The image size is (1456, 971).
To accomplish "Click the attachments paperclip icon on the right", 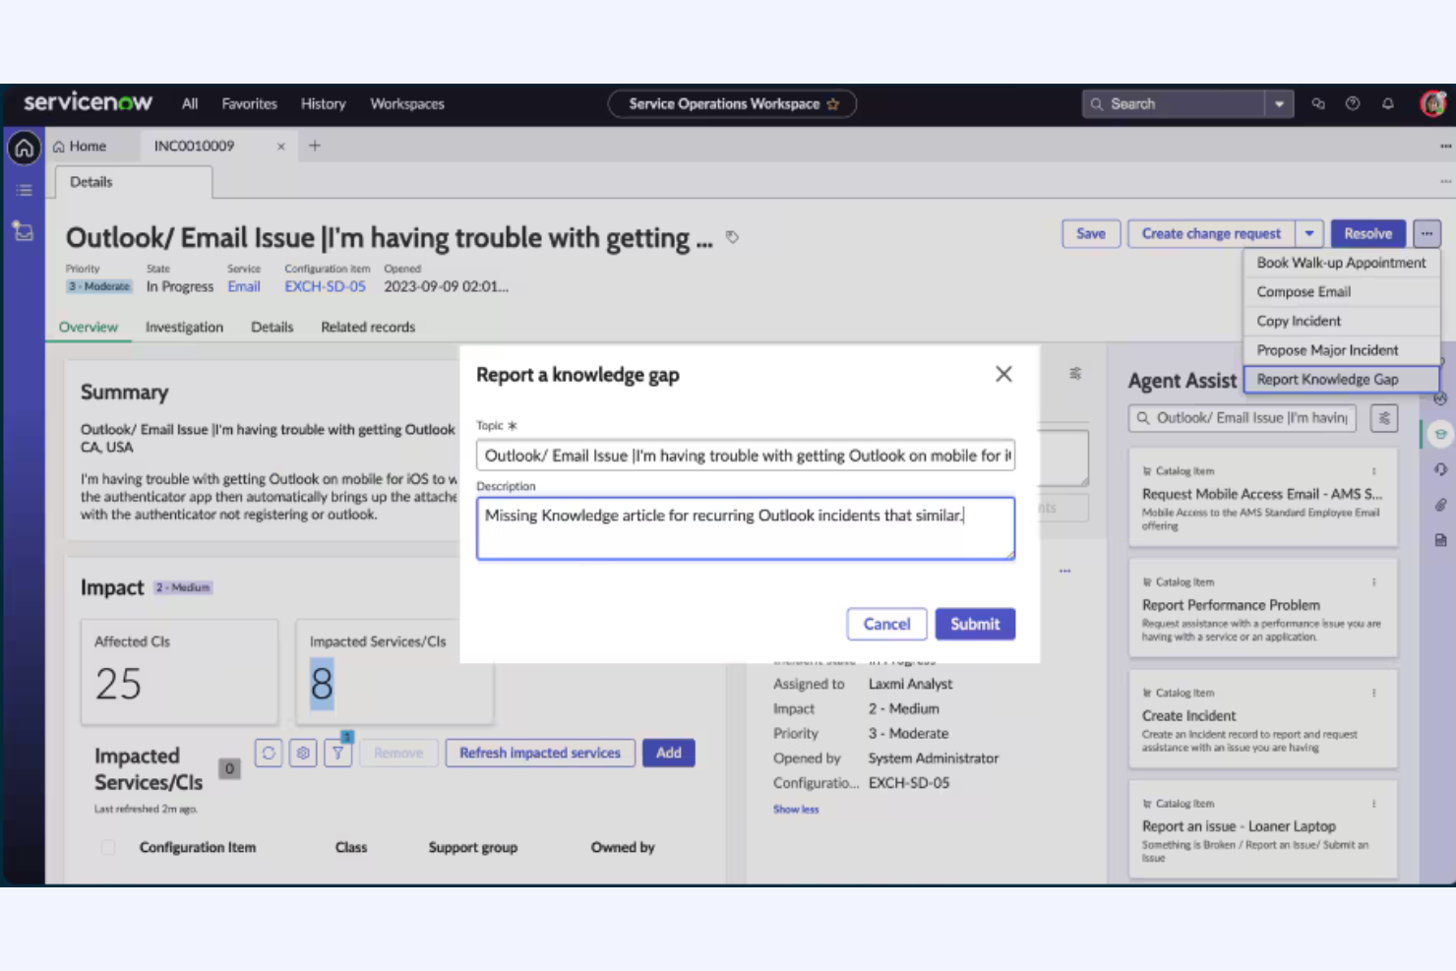I will pyautogui.click(x=1440, y=505).
